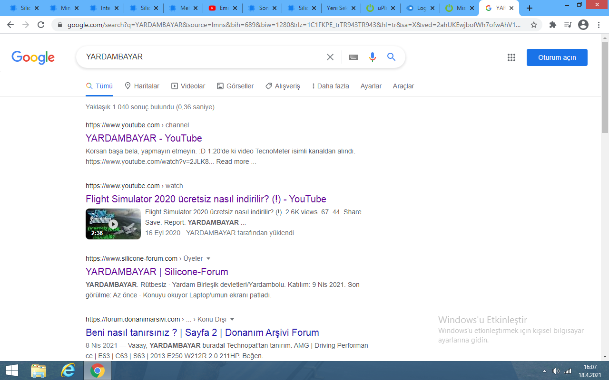Open the Windows Start button
Screen dimensions: 609x380
pos(12,370)
